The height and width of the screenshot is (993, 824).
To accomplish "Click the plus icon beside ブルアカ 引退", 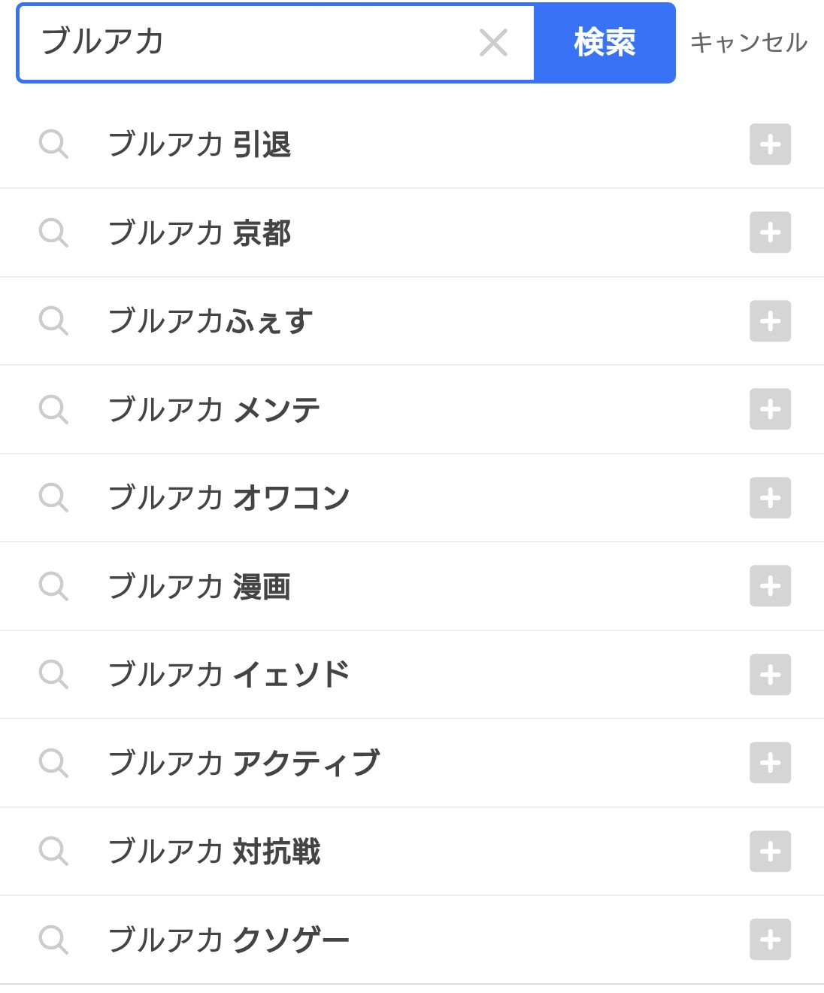I will coord(770,144).
